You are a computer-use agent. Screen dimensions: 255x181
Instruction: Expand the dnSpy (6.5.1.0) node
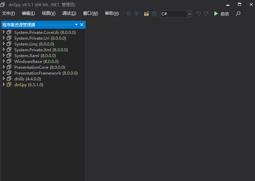(x=4, y=85)
